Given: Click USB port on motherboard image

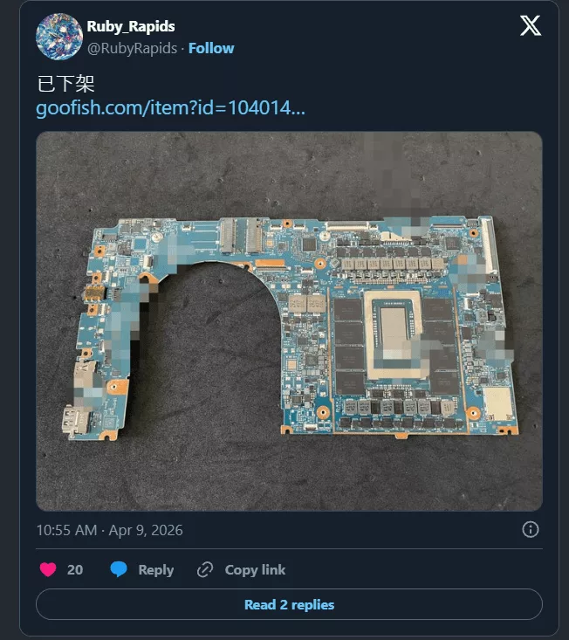Looking at the screenshot, I should click(x=75, y=421).
